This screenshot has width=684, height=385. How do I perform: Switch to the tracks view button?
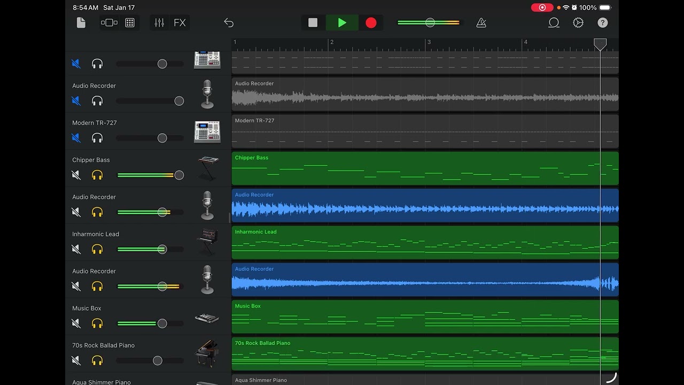click(109, 22)
